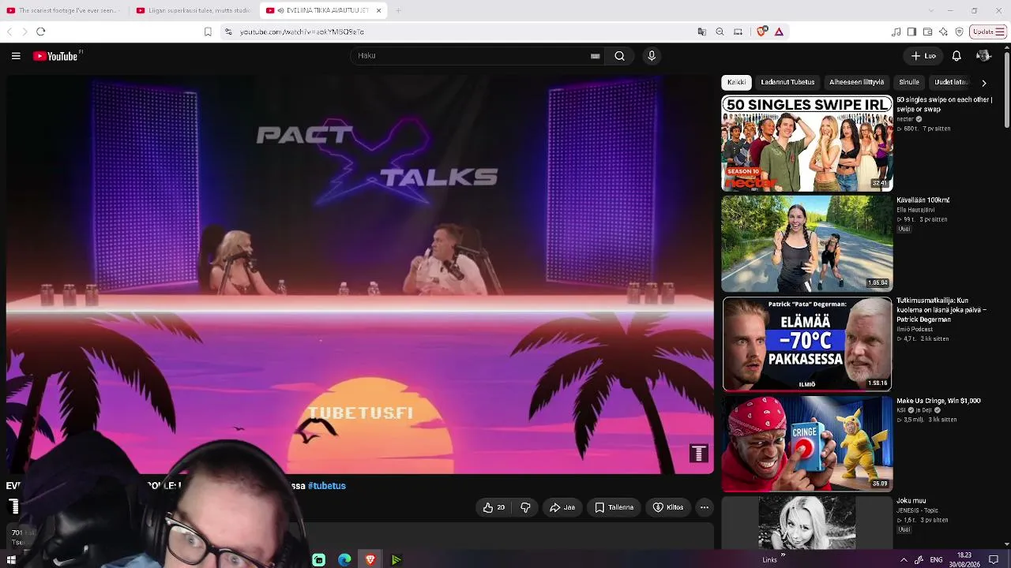The height and width of the screenshot is (568, 1011).
Task: Share the video with Jaa button
Action: pyautogui.click(x=562, y=507)
